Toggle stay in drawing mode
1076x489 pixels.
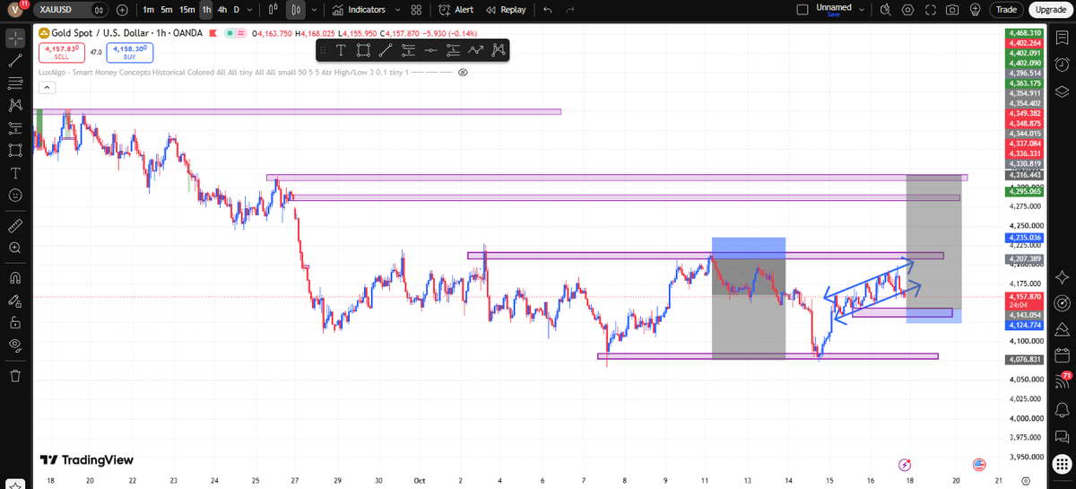pos(15,300)
